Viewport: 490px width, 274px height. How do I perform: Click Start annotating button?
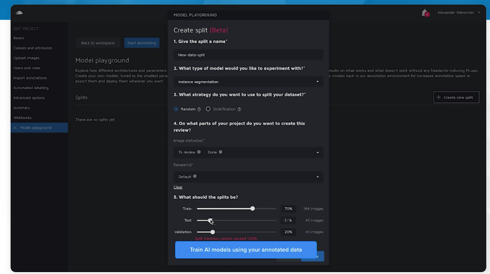coord(142,43)
